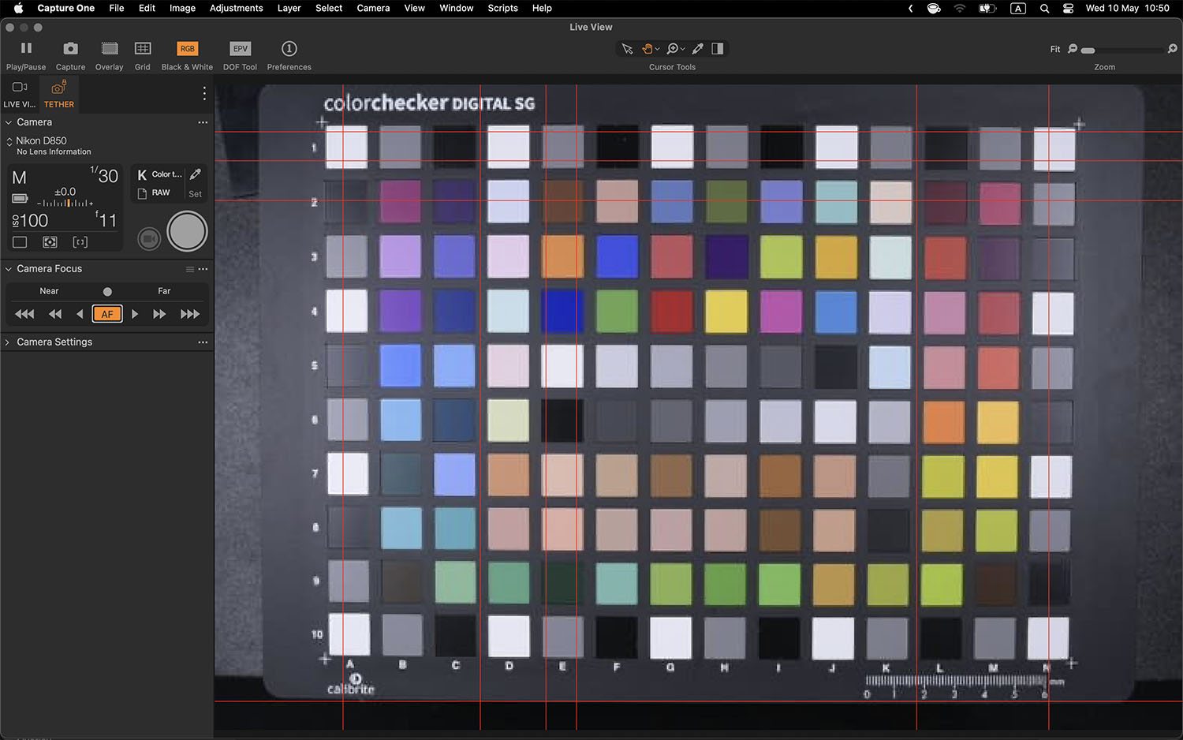Open the Pan tool dropdown arrow
1183x740 pixels.
(x=658, y=49)
